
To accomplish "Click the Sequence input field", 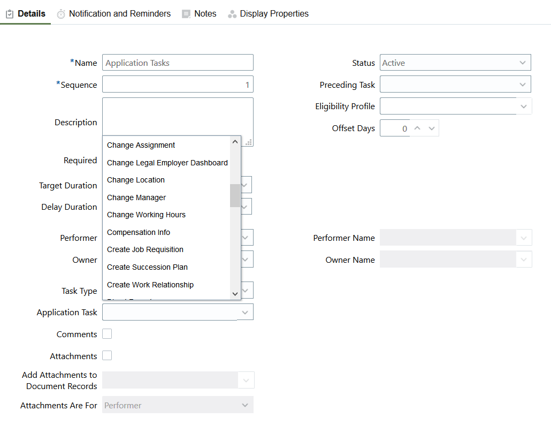I will 178,85.
